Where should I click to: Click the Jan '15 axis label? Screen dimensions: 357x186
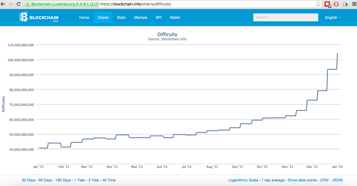pyautogui.click(x=38, y=167)
